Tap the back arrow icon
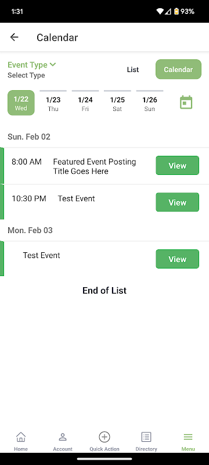 tap(14, 37)
